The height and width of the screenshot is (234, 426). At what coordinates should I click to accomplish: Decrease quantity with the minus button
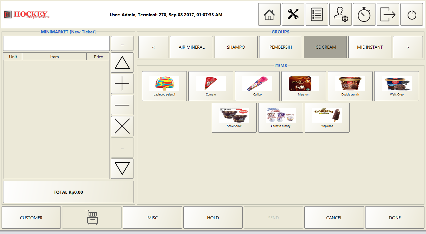122,105
